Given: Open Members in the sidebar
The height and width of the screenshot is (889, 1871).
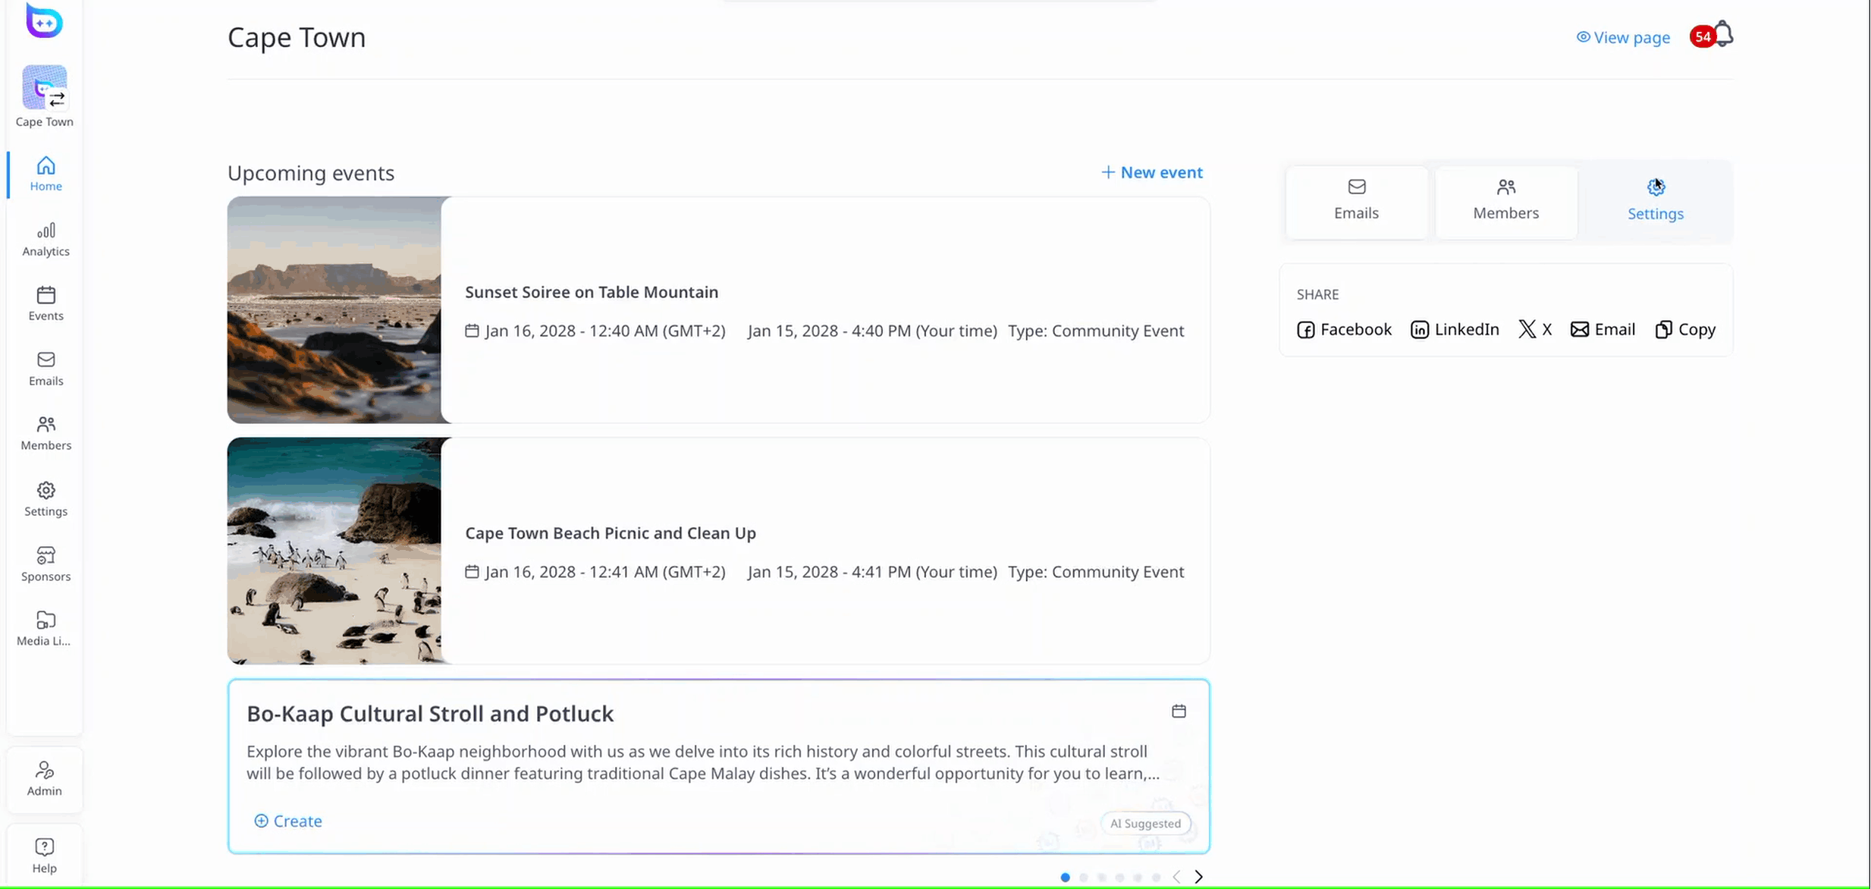Looking at the screenshot, I should (x=46, y=433).
